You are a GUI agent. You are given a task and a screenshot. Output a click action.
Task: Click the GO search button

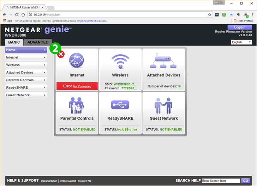point(246,181)
